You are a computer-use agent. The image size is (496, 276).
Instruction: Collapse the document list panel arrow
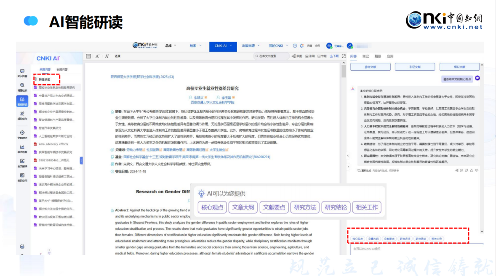click(81, 160)
